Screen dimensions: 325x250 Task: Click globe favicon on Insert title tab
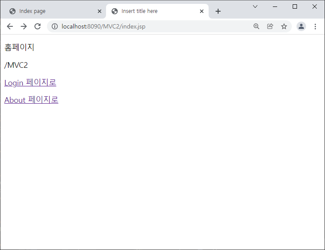(x=115, y=11)
